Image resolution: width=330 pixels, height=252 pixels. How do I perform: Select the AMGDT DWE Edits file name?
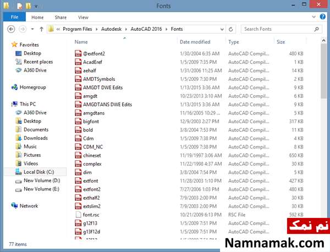pyautogui.click(x=103, y=87)
